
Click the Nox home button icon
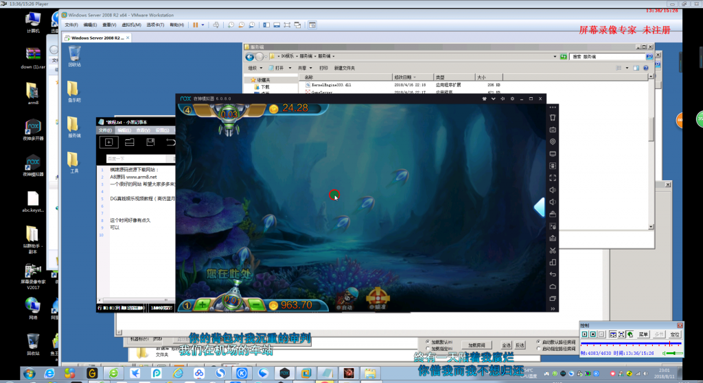pyautogui.click(x=553, y=286)
